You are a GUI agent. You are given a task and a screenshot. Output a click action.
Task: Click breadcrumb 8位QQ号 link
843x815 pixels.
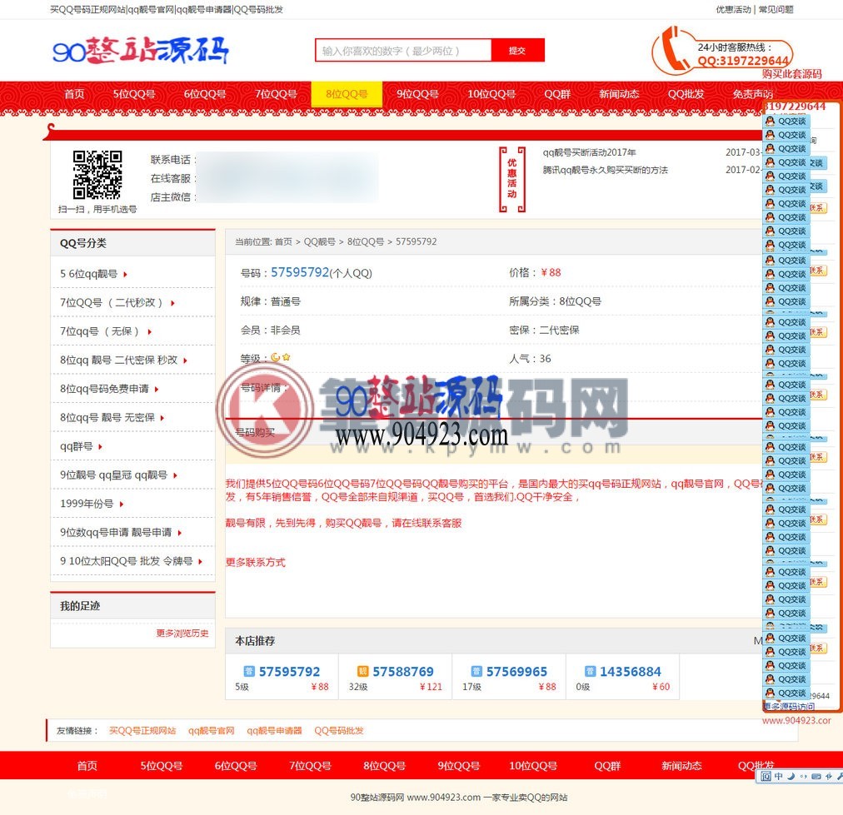point(366,241)
